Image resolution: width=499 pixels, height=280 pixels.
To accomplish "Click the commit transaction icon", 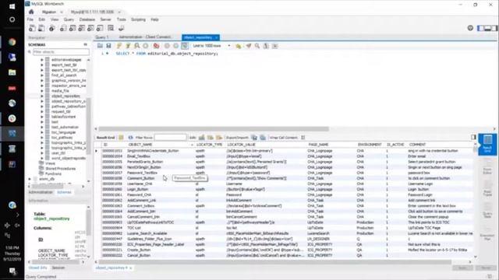I will [167, 46].
